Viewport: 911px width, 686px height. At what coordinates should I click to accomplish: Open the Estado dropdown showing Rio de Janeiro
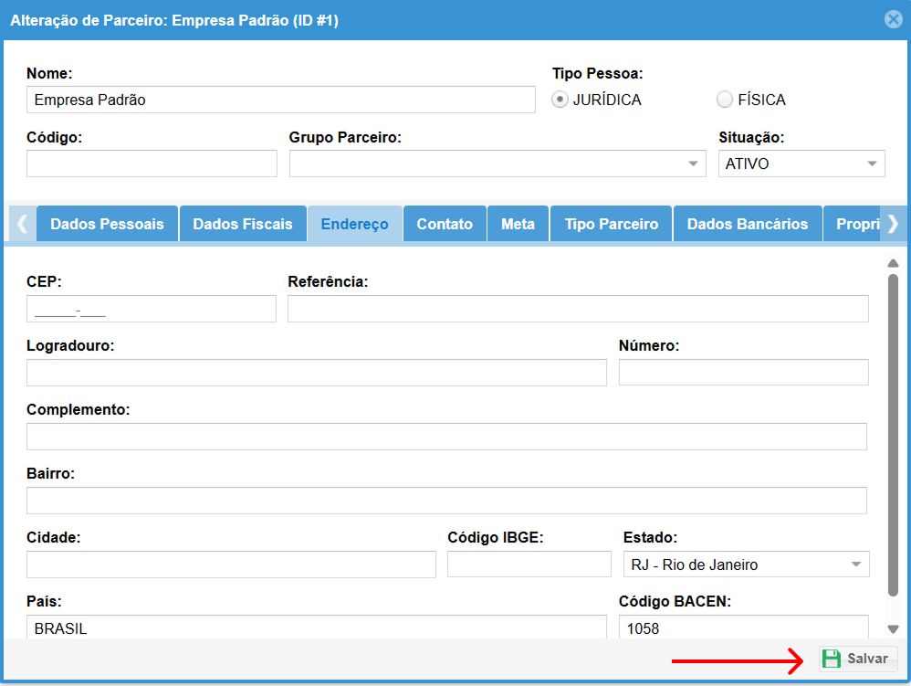coord(745,565)
